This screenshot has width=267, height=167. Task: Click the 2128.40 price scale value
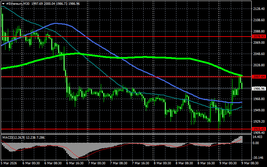pyautogui.click(x=259, y=9)
